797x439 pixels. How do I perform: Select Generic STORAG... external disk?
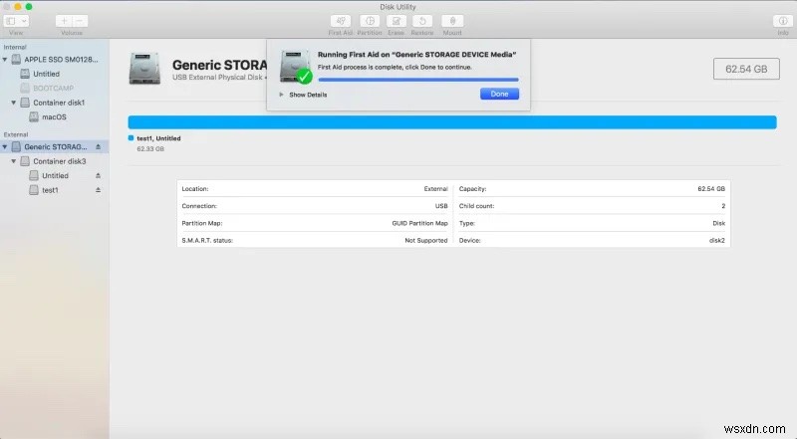tap(55, 147)
